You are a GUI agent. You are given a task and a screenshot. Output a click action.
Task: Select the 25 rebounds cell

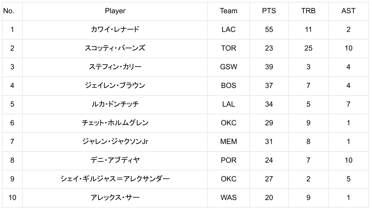pos(308,48)
